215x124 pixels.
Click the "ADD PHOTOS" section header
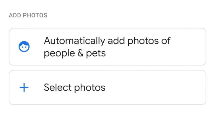point(28,15)
